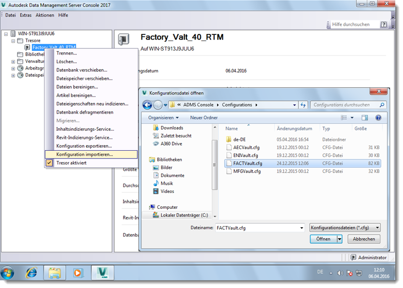Click the blue help icon in file dialog
This screenshot has height=288, width=403.
378,118
